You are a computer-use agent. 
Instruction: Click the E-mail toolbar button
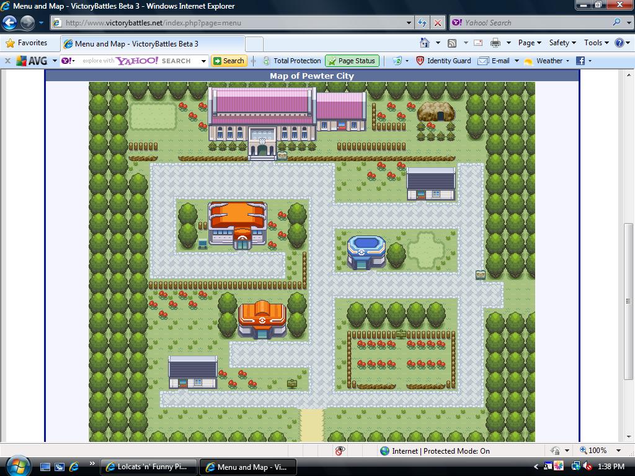coord(494,61)
